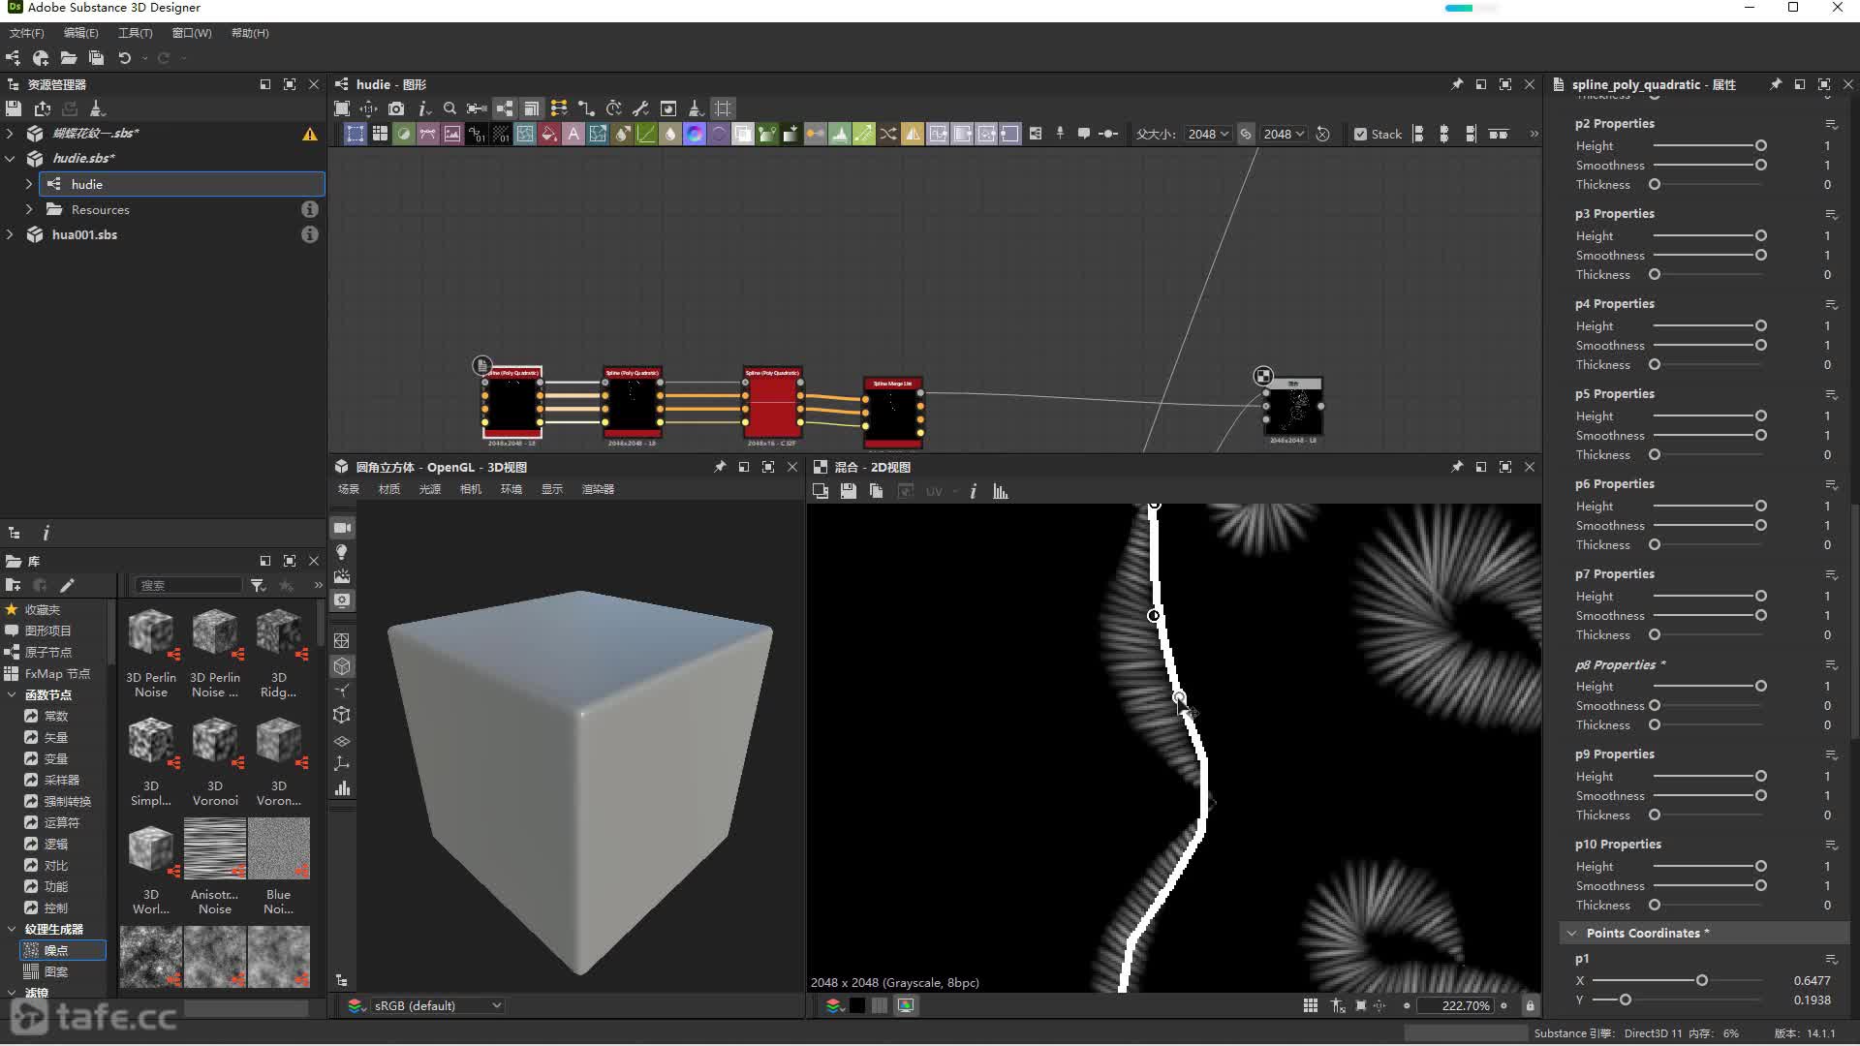Click the wrench tools icon in graph toolbar
The height and width of the screenshot is (1046, 1860).
coord(640,108)
